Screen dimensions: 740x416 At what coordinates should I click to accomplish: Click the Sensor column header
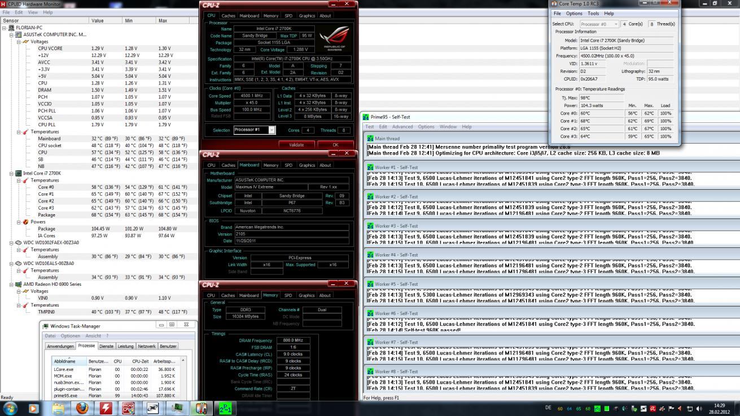[45, 21]
